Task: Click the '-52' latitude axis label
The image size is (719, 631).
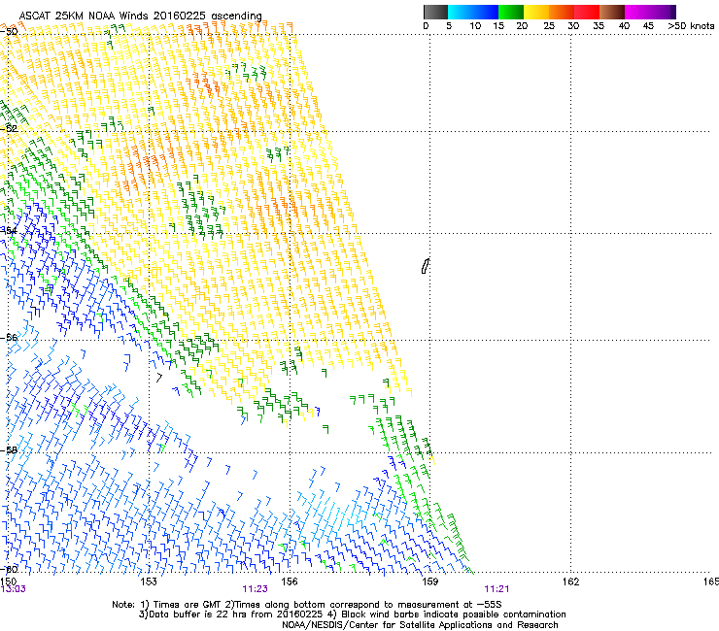Action: pyautogui.click(x=9, y=129)
